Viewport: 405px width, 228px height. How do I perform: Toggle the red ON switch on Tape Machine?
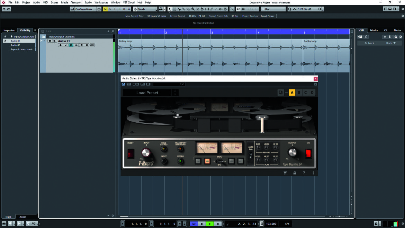308,153
